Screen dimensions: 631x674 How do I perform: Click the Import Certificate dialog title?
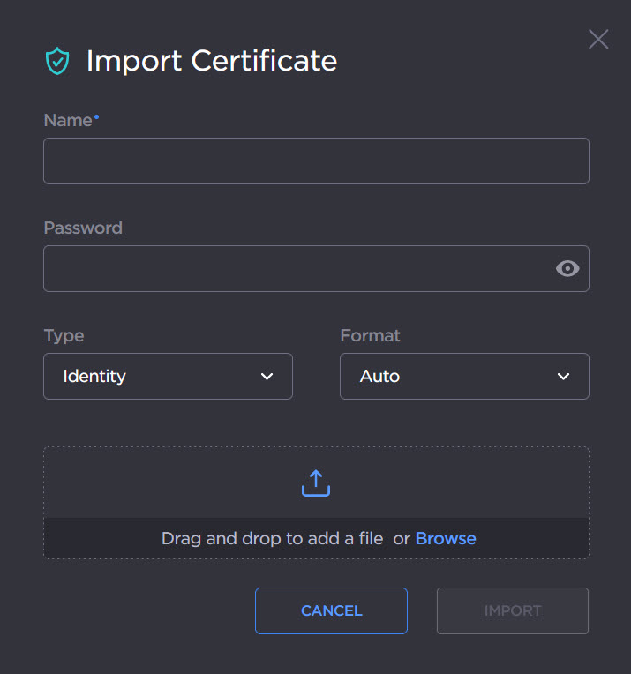tap(212, 61)
